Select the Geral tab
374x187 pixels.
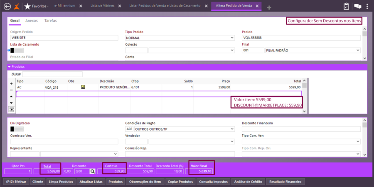[x=15, y=21]
